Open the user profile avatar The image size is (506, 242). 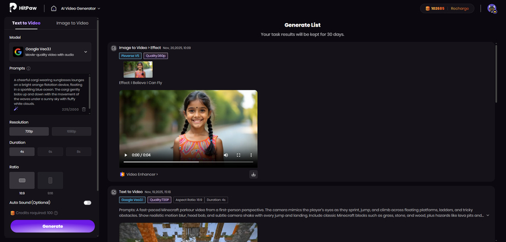(491, 8)
